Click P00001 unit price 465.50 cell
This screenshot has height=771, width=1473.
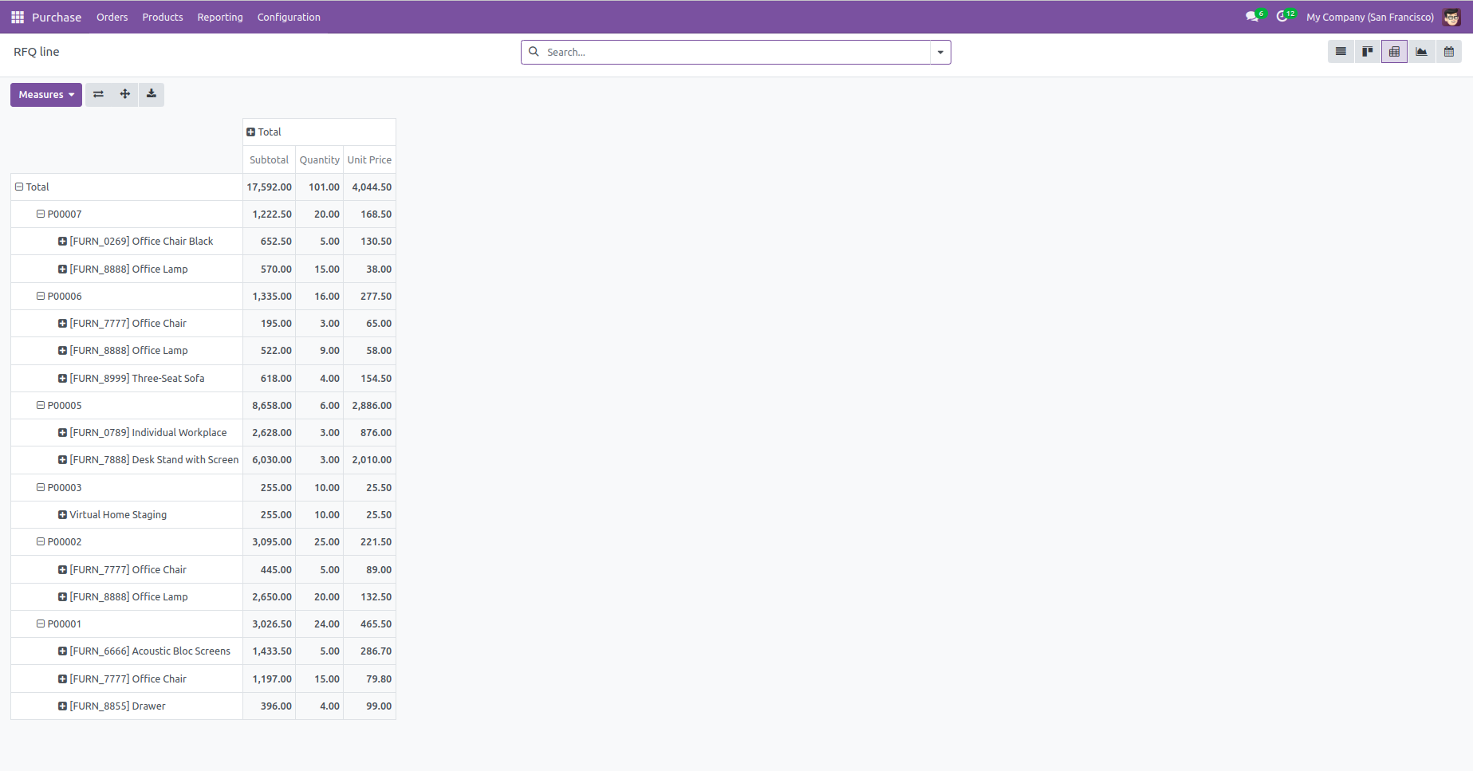369,623
